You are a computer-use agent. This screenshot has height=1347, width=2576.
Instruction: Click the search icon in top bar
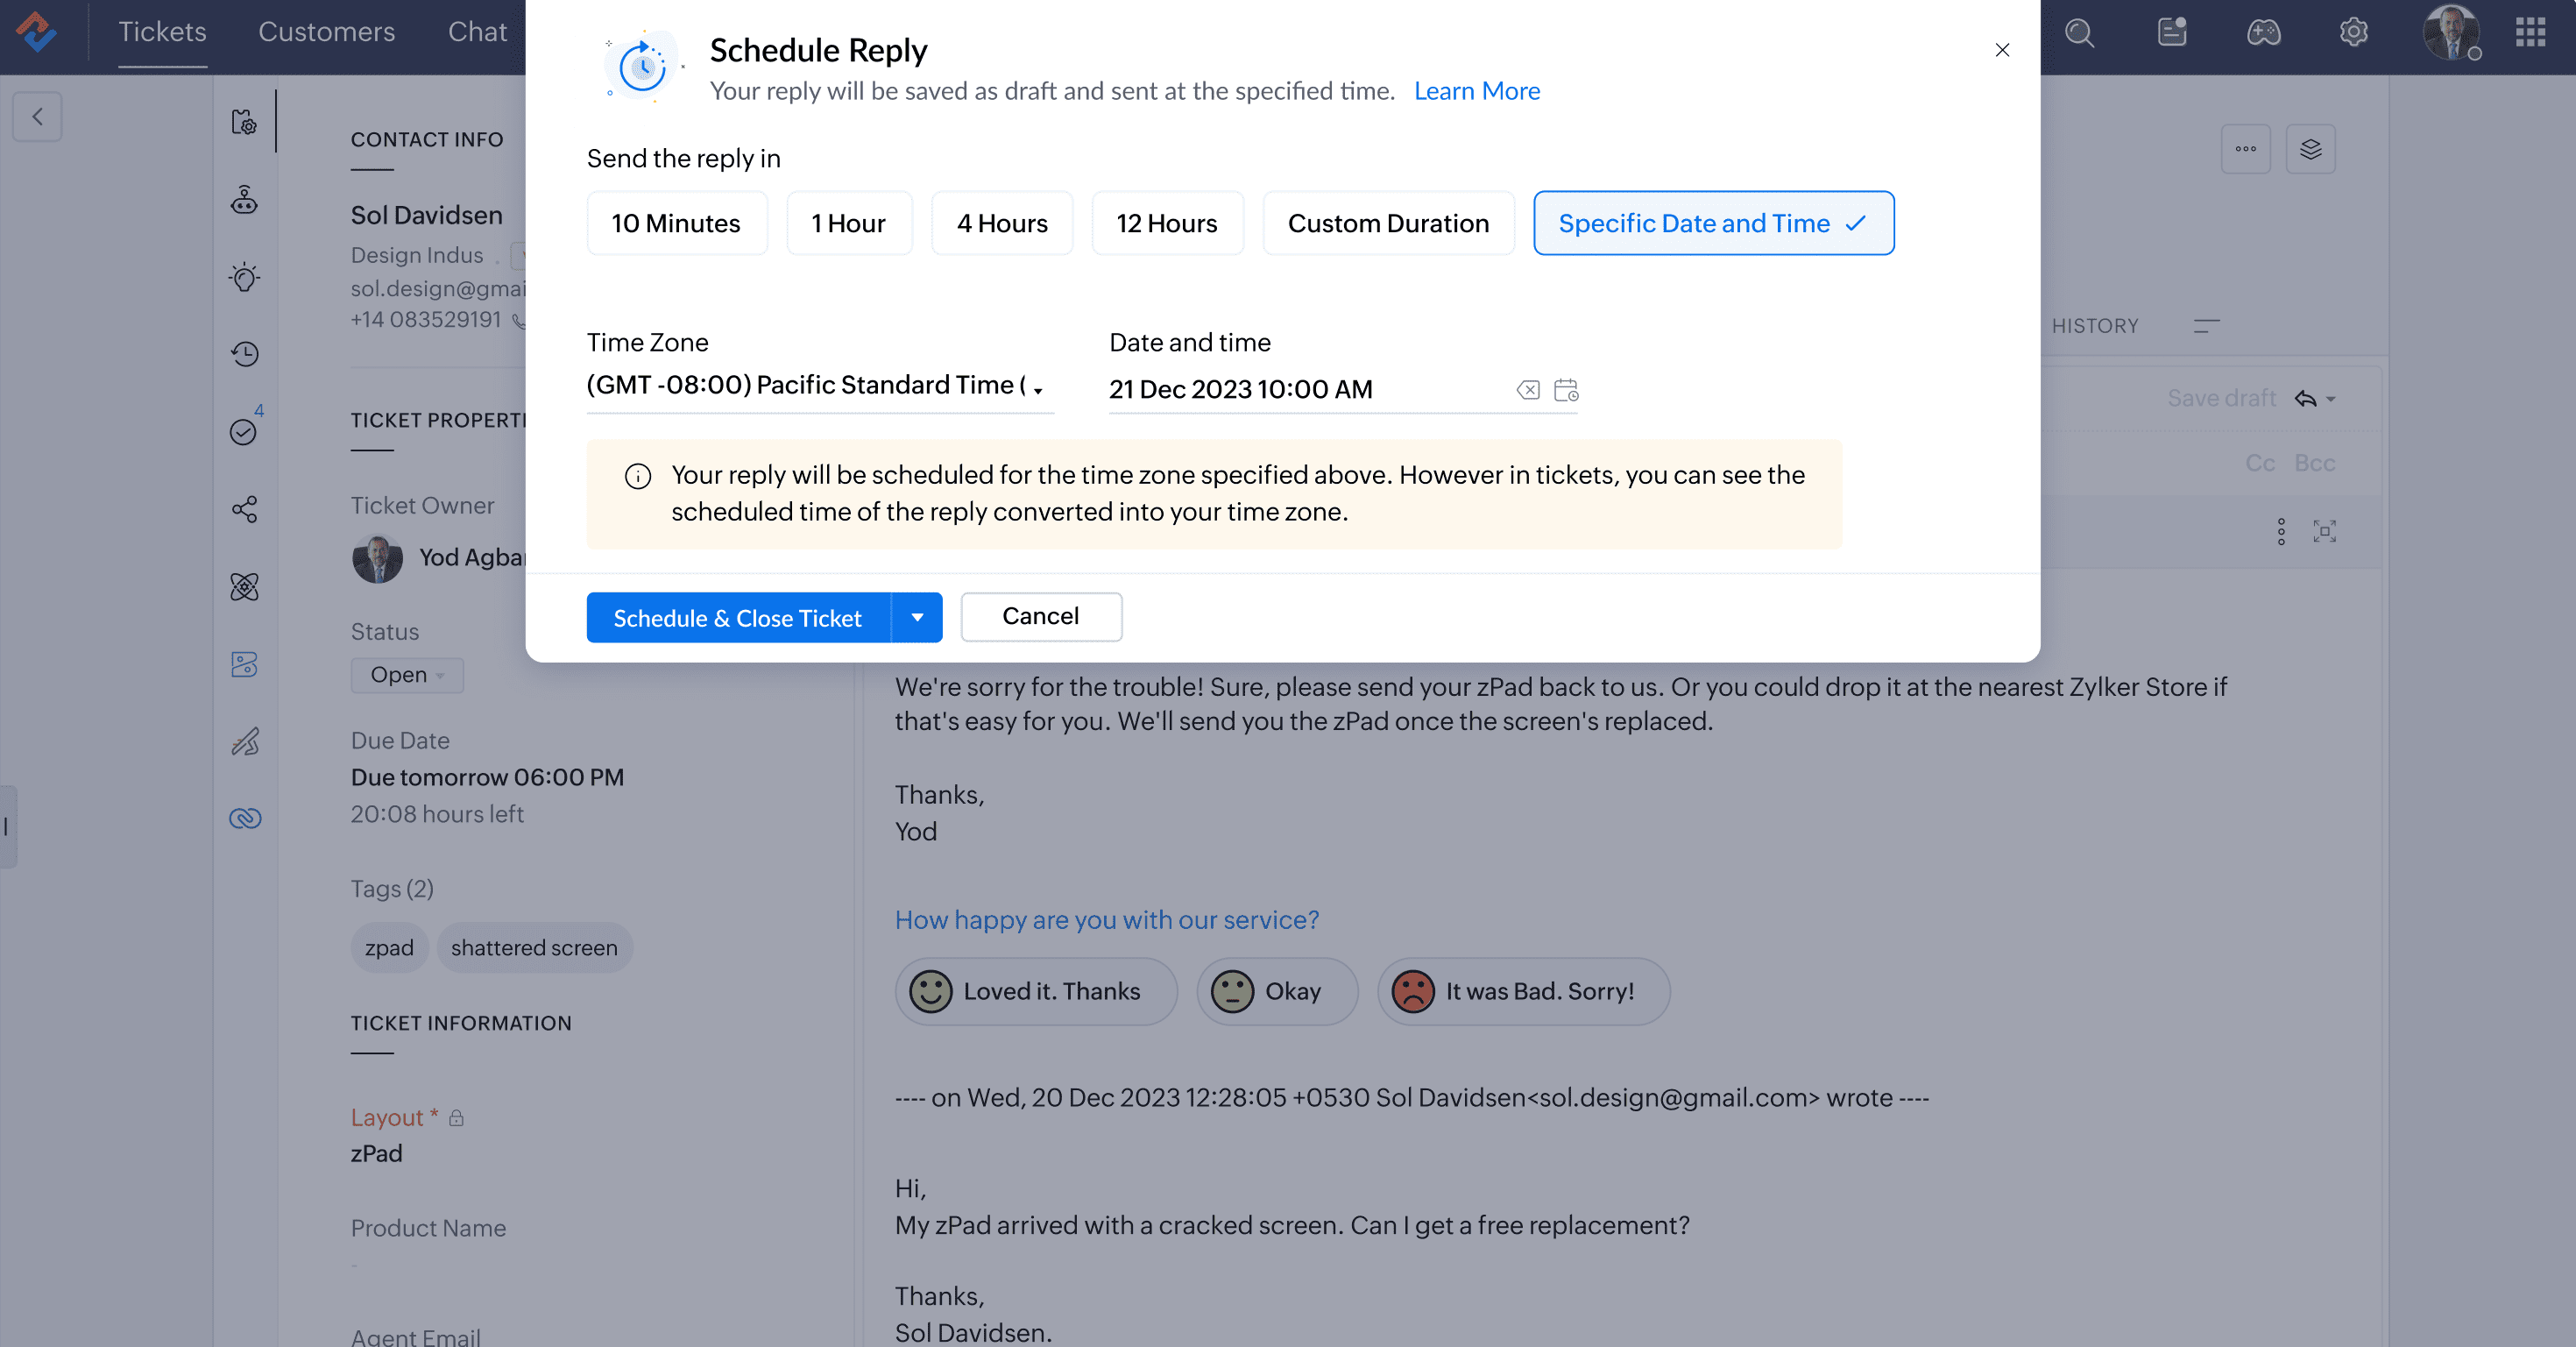pyautogui.click(x=2079, y=33)
